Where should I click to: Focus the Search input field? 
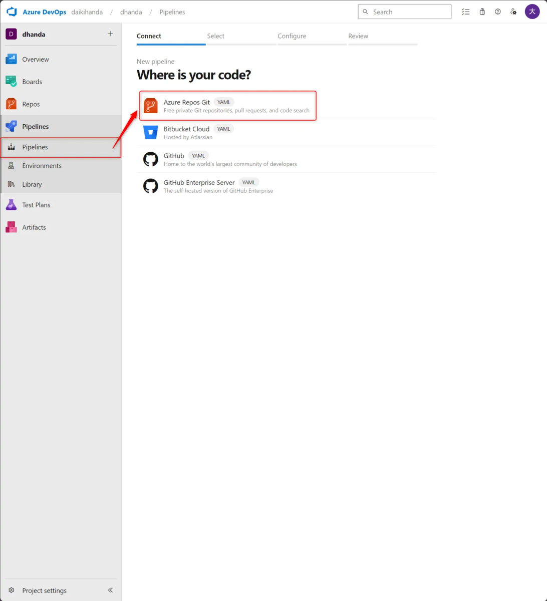(x=405, y=12)
